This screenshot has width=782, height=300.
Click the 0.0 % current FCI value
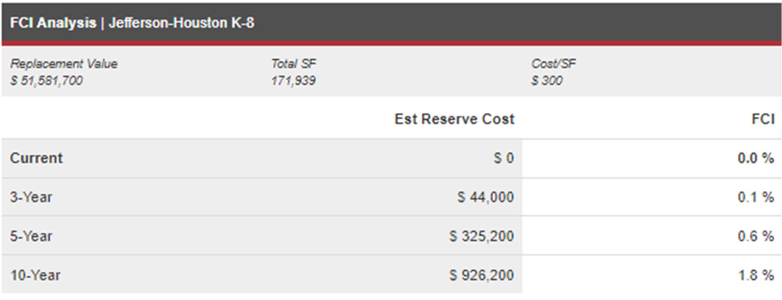[x=756, y=158]
